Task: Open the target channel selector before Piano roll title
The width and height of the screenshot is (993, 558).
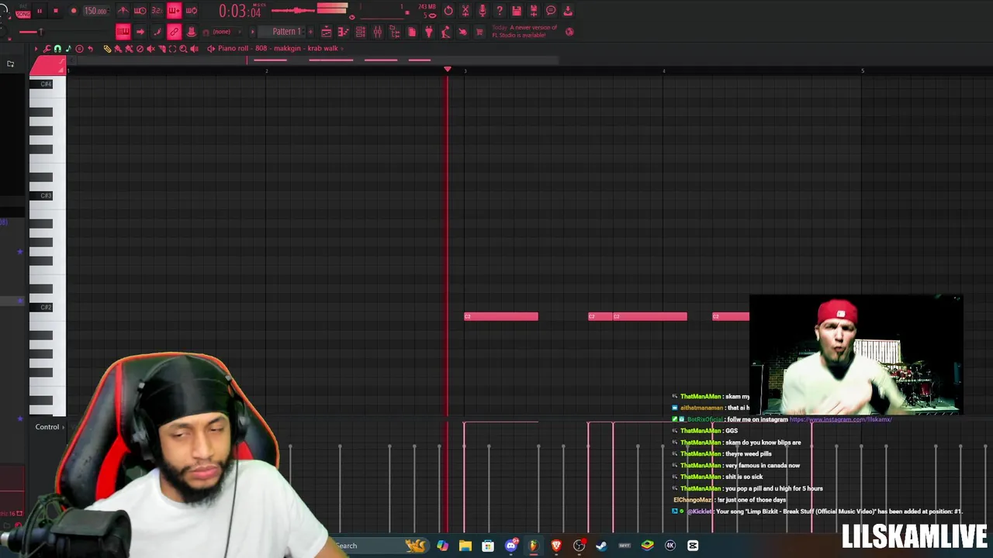Action: [x=211, y=49]
